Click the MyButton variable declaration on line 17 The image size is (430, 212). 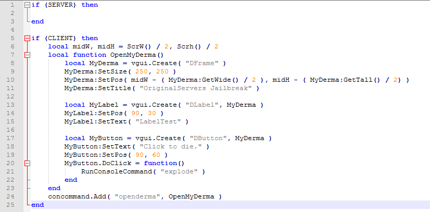(106, 138)
